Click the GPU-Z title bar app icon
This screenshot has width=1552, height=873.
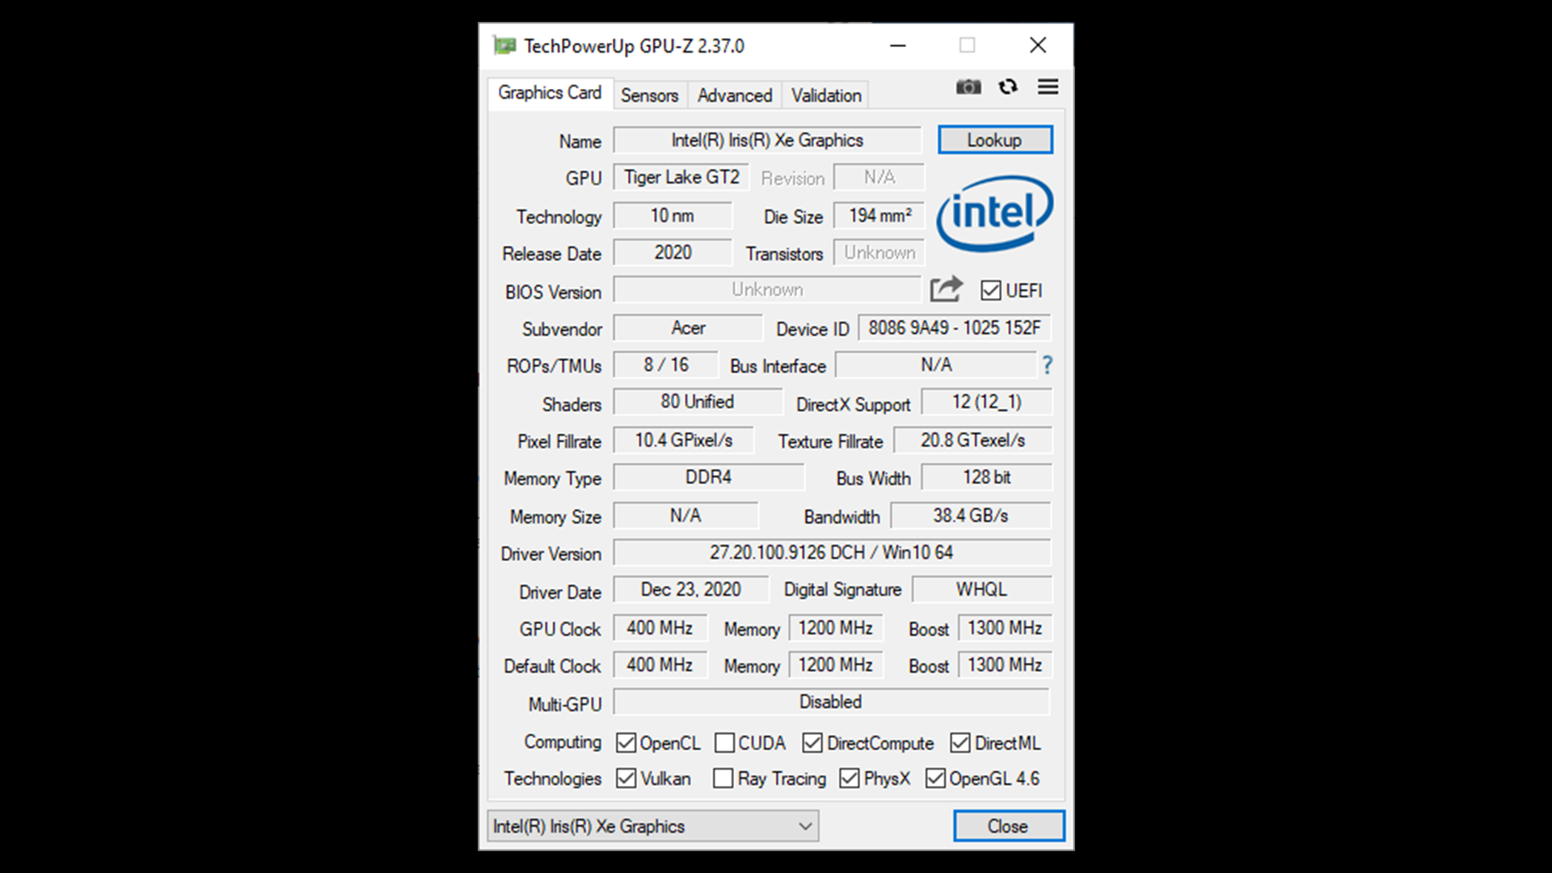point(505,46)
